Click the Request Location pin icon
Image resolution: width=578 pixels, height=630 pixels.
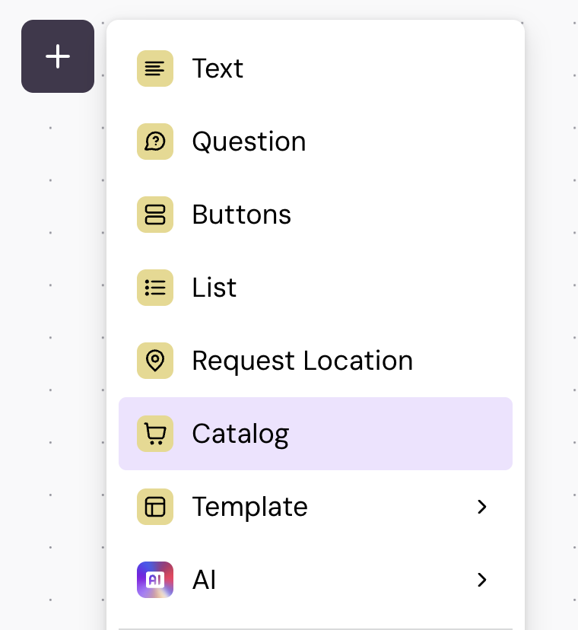pyautogui.click(x=155, y=361)
